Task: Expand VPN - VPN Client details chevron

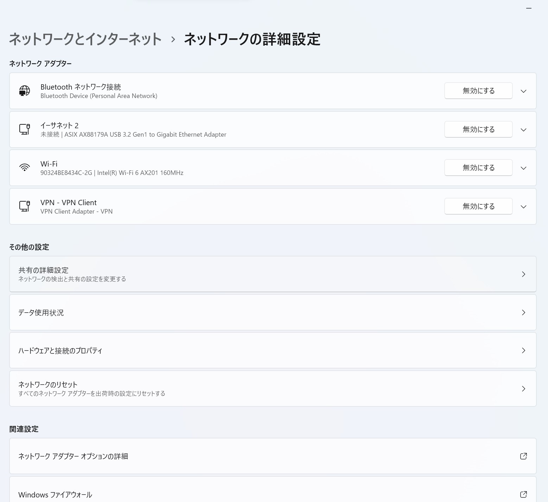Action: 523,206
